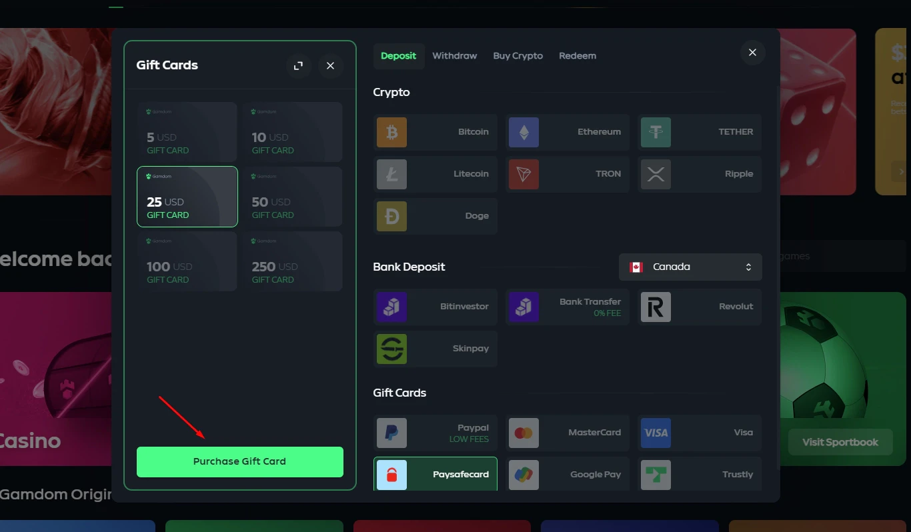Viewport: 911px width, 532px height.
Task: Click the Paysafecard label text
Action: tap(461, 475)
